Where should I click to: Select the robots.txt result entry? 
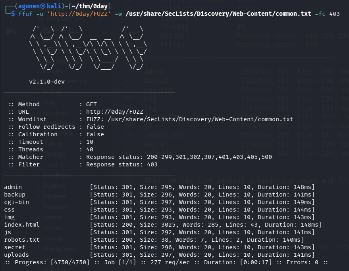(21, 240)
